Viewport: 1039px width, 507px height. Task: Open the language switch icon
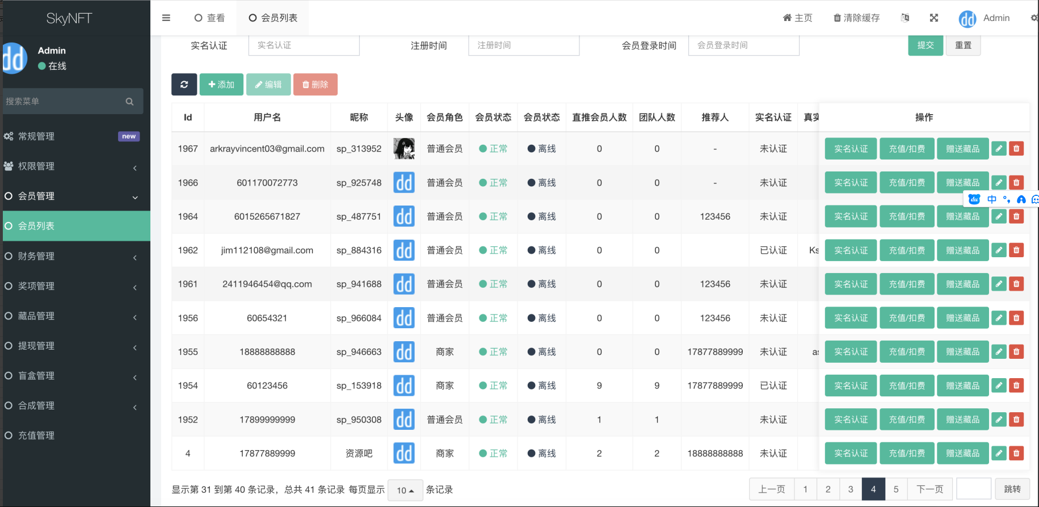pos(905,18)
